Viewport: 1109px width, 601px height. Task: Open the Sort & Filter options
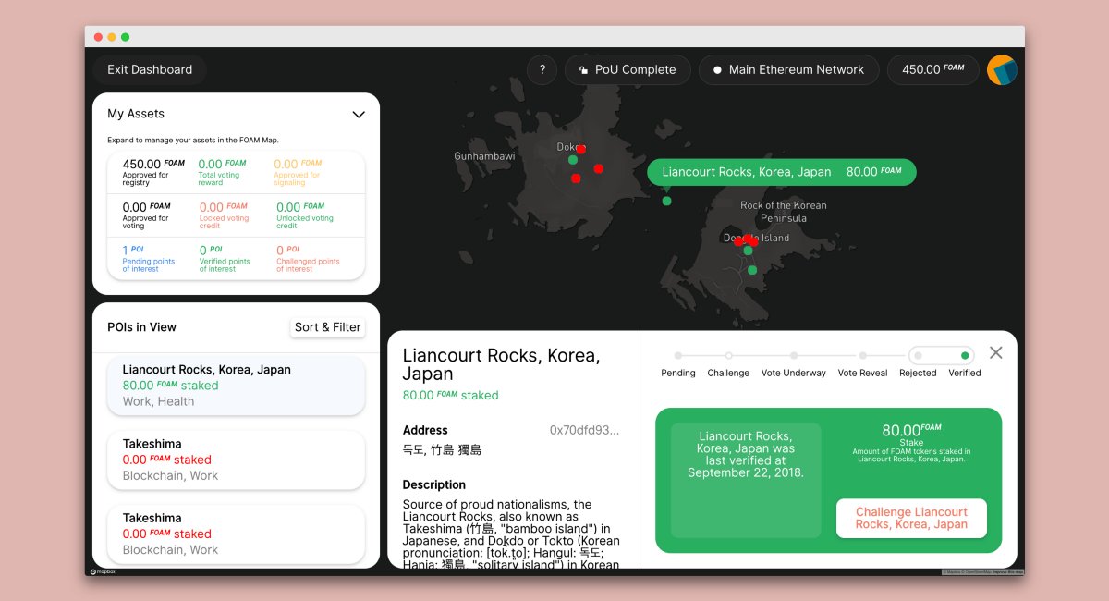coord(327,327)
